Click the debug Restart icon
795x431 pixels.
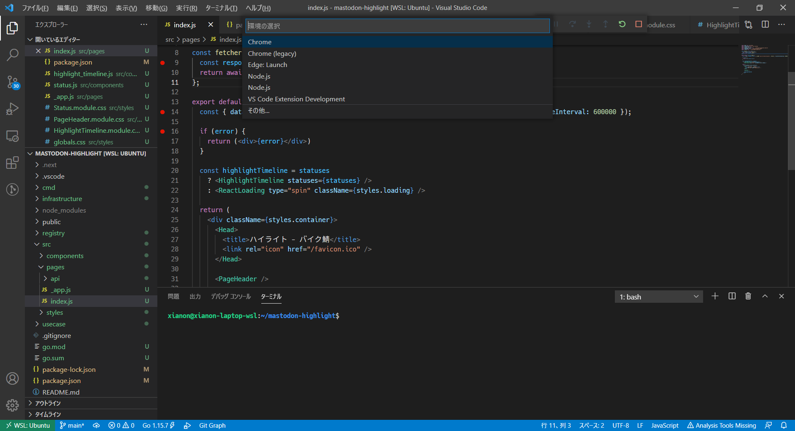pos(622,24)
